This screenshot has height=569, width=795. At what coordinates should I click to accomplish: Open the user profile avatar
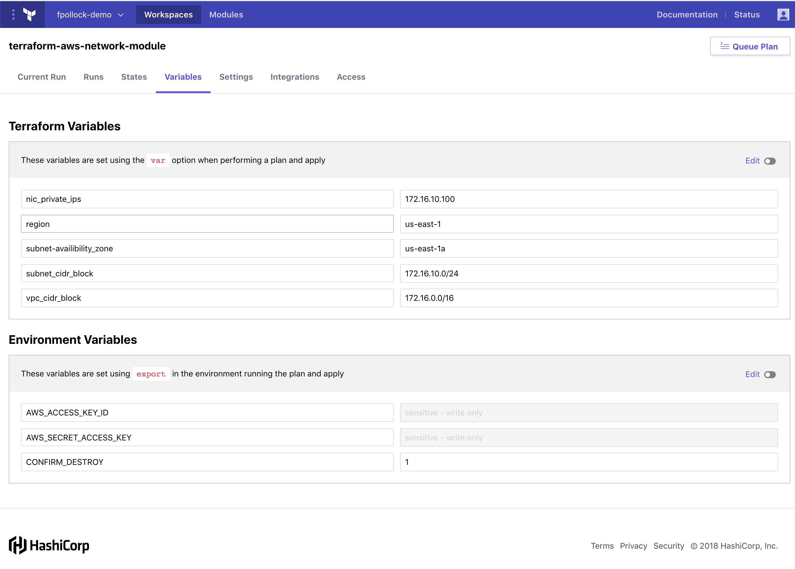[783, 14]
